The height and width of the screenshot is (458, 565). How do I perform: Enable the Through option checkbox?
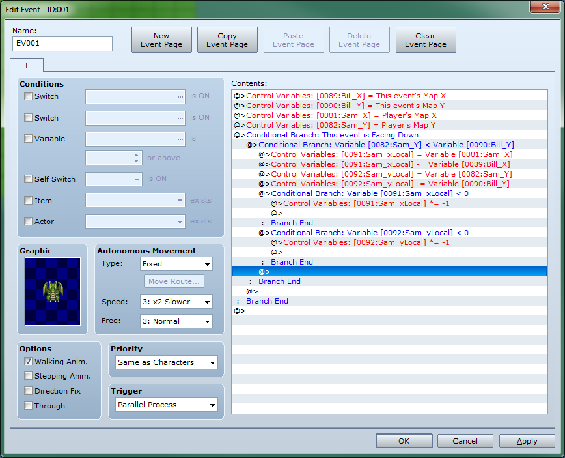(29, 406)
